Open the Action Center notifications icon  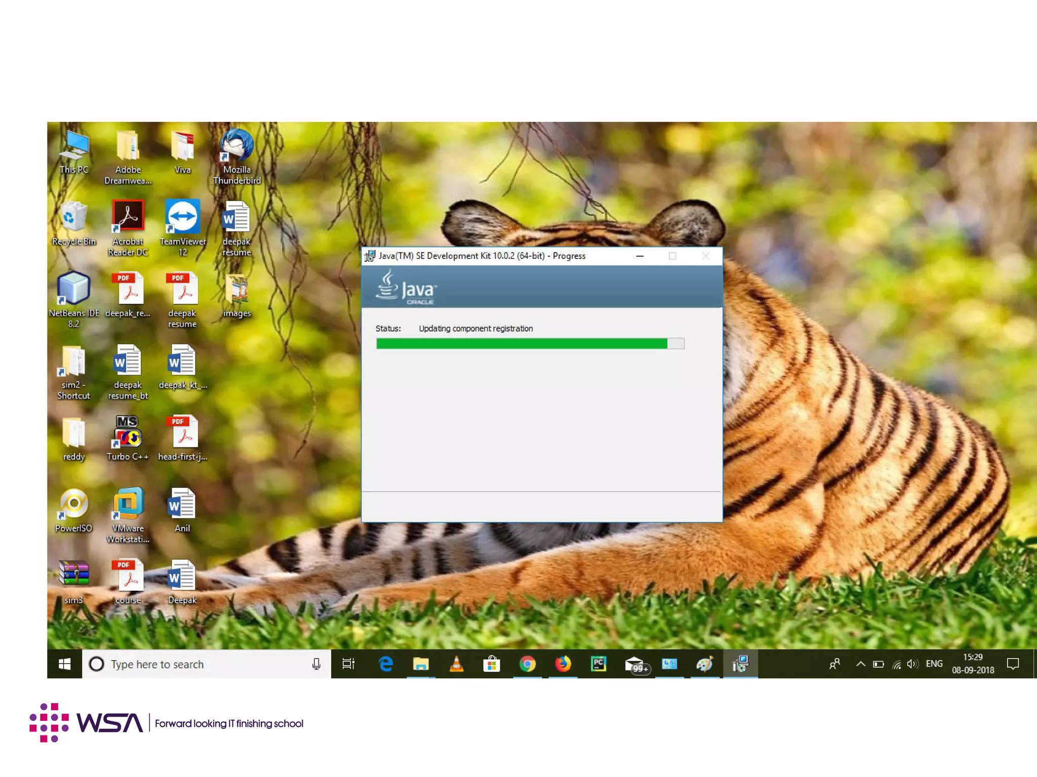pos(1013,664)
